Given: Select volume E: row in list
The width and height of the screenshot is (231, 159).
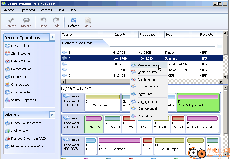Looking at the screenshot, I should point(142,53).
